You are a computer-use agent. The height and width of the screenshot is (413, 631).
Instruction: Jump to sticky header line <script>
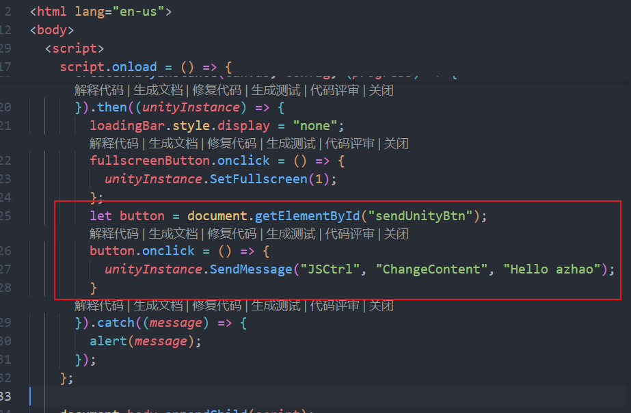point(75,49)
